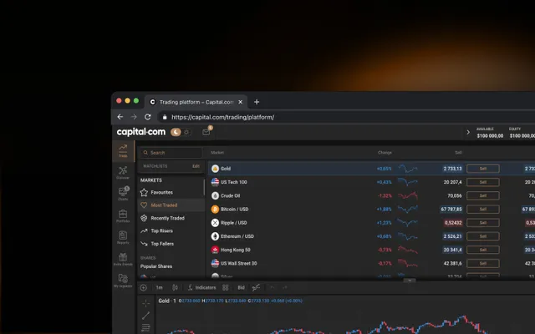Screen dimensions: 535x334
Task: Open the Charts sidebar icon
Action: (123, 194)
